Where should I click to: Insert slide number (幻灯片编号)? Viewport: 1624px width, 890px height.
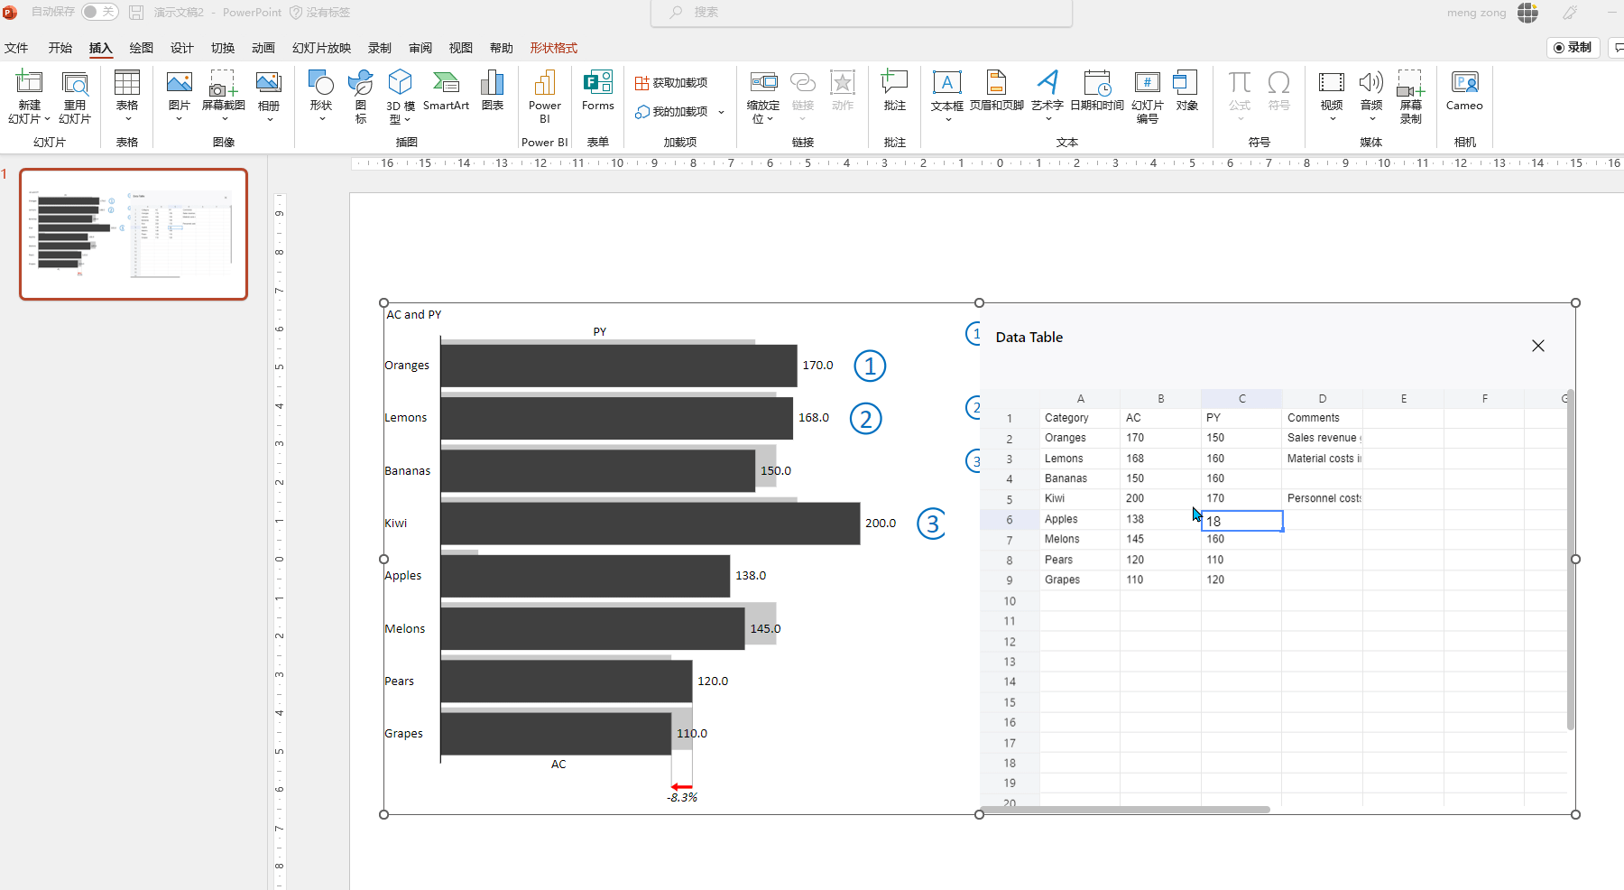[x=1147, y=94]
